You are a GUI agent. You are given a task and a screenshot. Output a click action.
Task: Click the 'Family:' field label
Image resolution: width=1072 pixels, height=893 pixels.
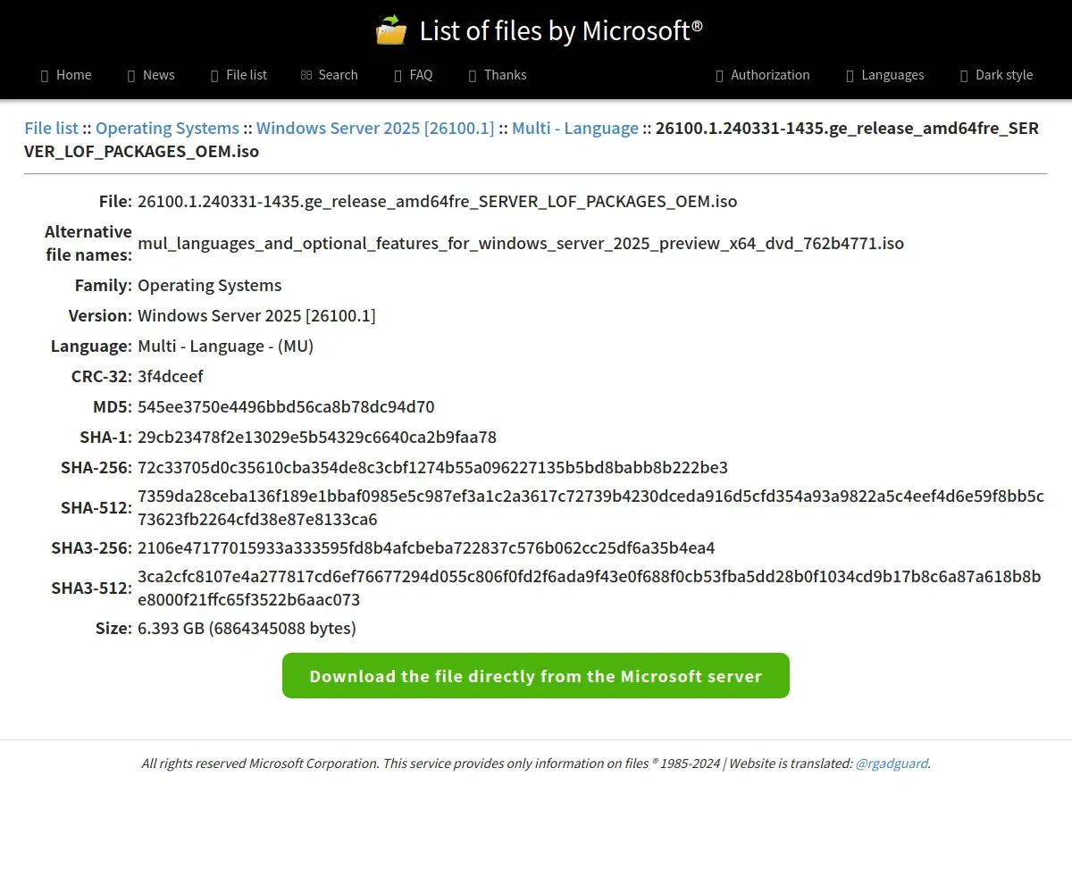104,285
